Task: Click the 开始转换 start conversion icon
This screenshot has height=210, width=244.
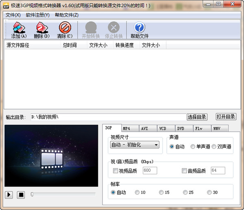Action: point(91,28)
